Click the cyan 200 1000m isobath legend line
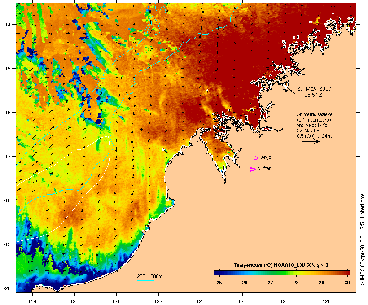 145,280
